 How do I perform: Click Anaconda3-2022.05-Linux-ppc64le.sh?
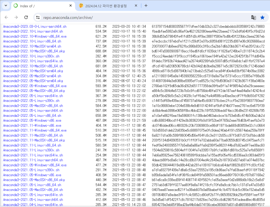33,96
